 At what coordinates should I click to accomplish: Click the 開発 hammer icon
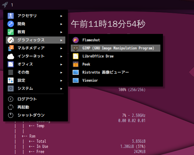[x=11, y=24]
